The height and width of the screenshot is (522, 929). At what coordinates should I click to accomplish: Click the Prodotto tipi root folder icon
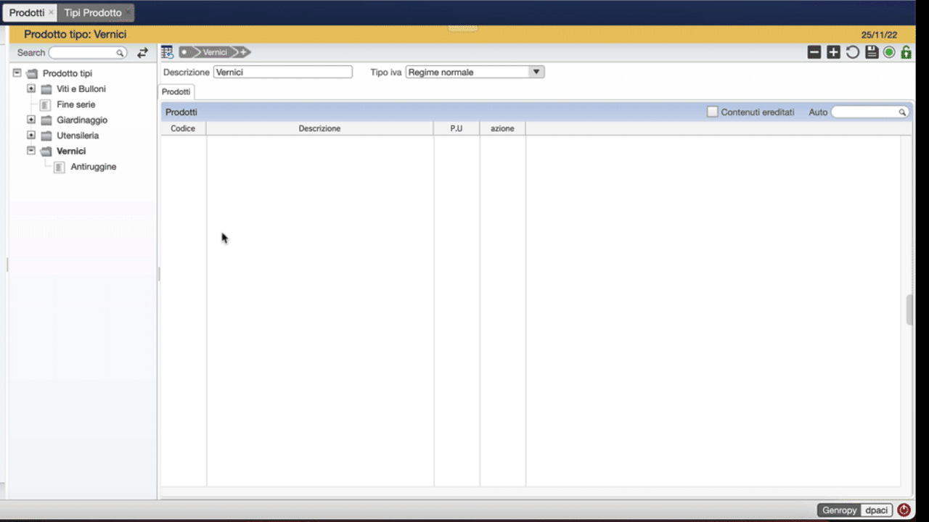32,74
